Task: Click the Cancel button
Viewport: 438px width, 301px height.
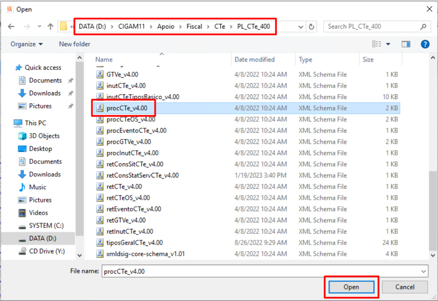Action: click(x=404, y=287)
